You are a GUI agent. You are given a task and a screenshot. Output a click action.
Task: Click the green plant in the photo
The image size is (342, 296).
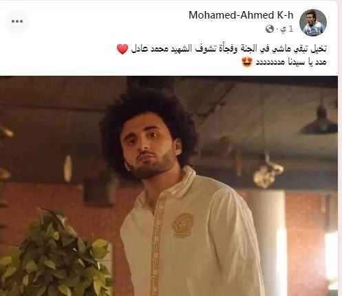(x=55, y=255)
